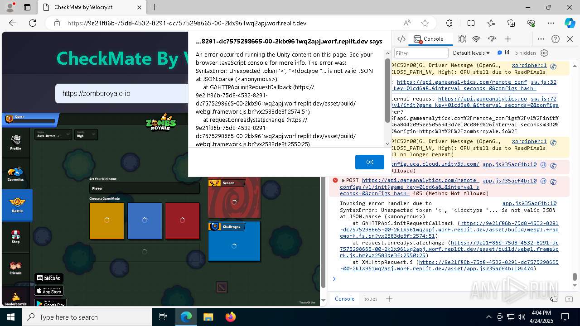Open the DevTools three-dot customize menu
580x326 pixels.
(541, 39)
